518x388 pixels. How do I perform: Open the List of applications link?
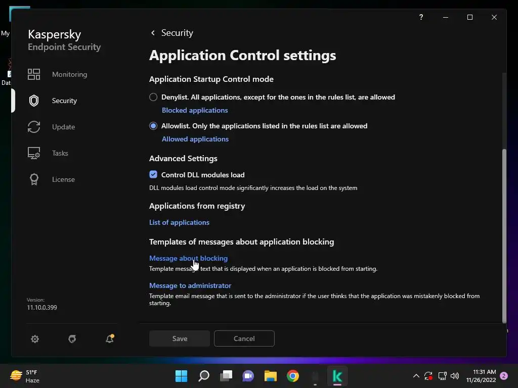click(179, 222)
